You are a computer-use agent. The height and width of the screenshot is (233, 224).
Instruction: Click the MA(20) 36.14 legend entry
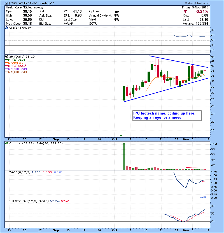15,60
